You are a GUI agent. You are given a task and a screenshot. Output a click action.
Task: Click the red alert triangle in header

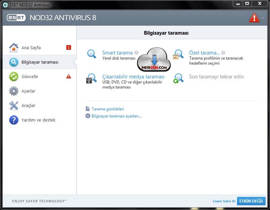254,18
